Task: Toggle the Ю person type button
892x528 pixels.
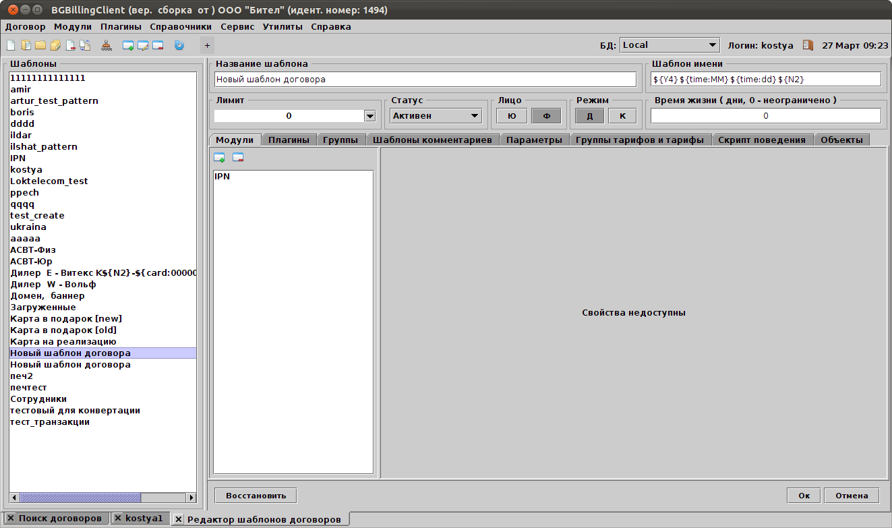Action: pos(512,116)
